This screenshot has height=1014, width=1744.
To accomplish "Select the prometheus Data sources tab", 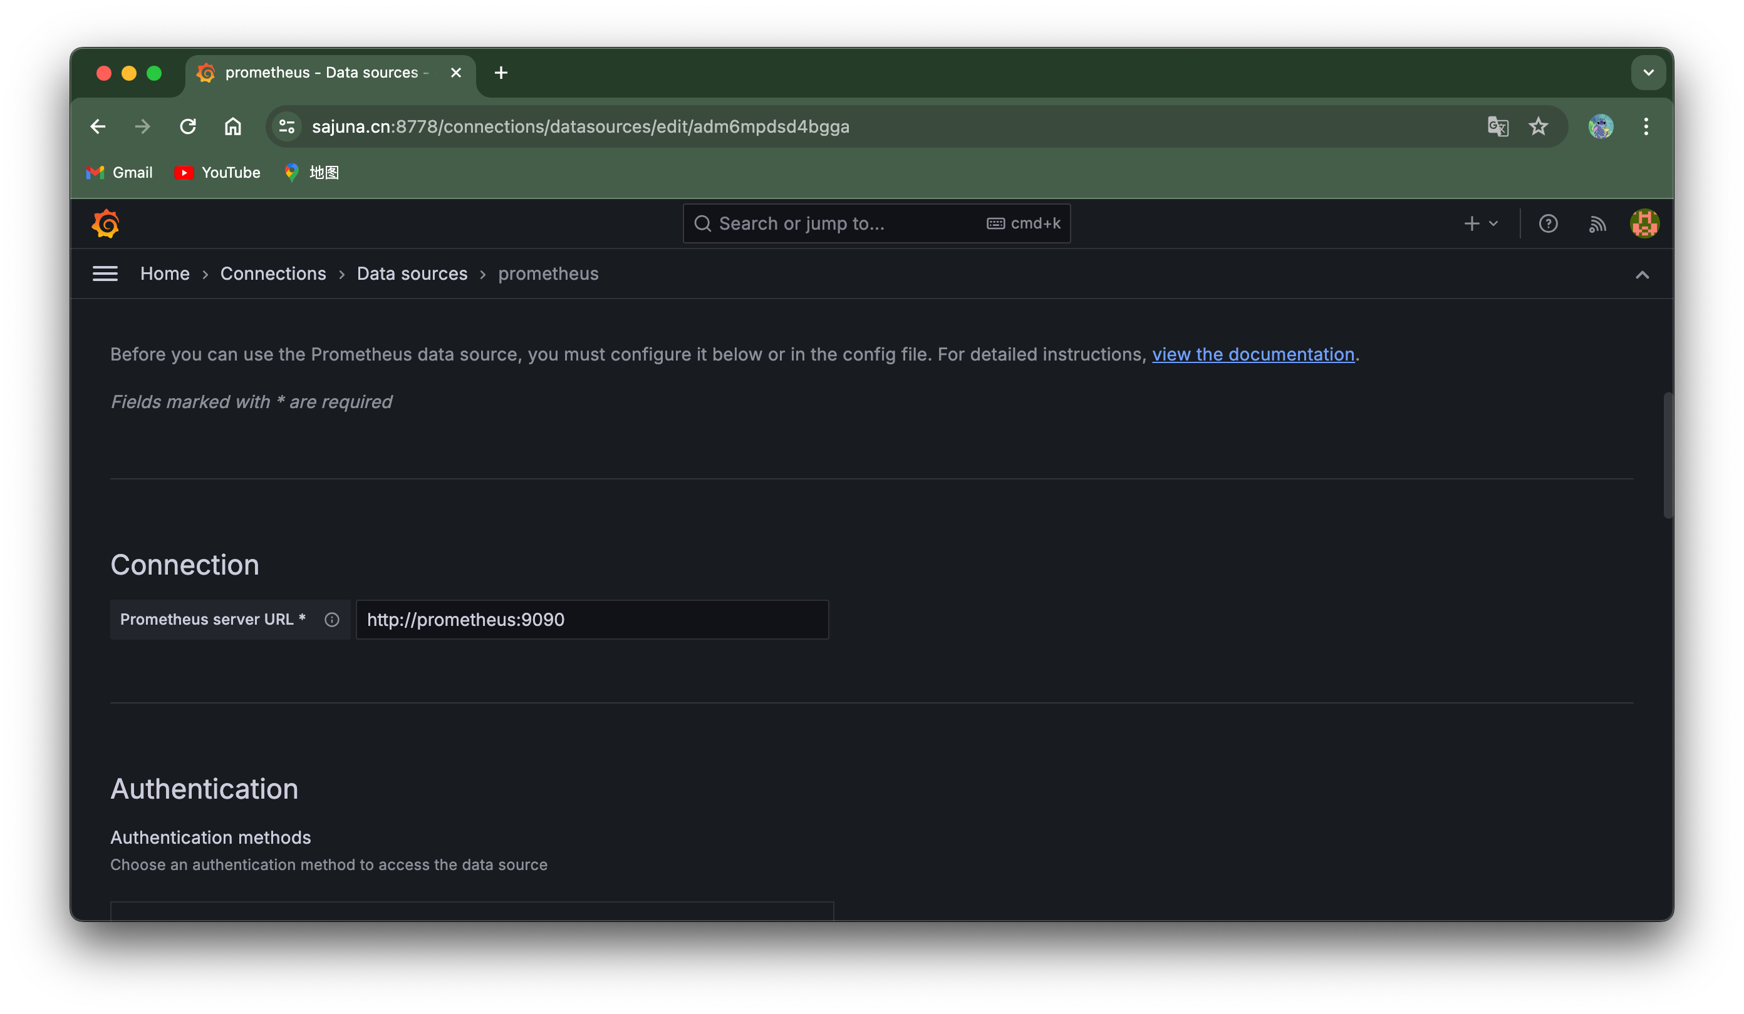I will (331, 73).
